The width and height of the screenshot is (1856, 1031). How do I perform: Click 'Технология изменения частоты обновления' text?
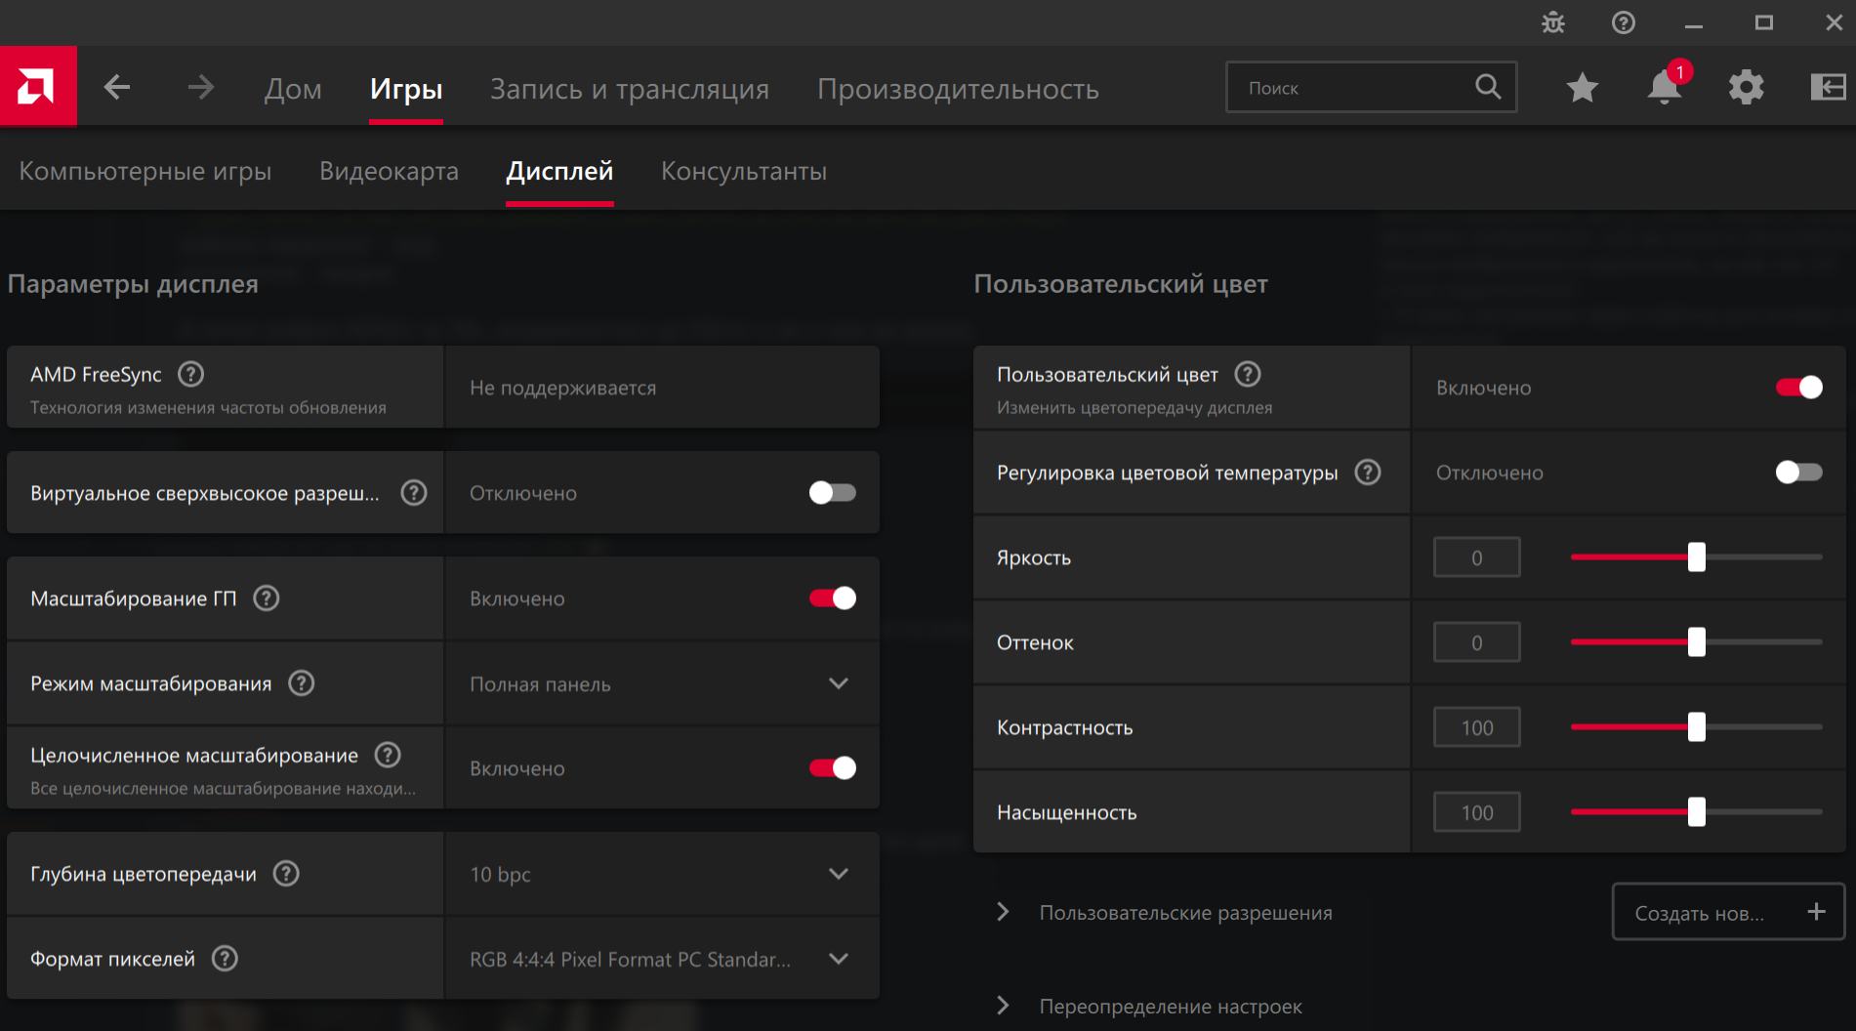208,407
